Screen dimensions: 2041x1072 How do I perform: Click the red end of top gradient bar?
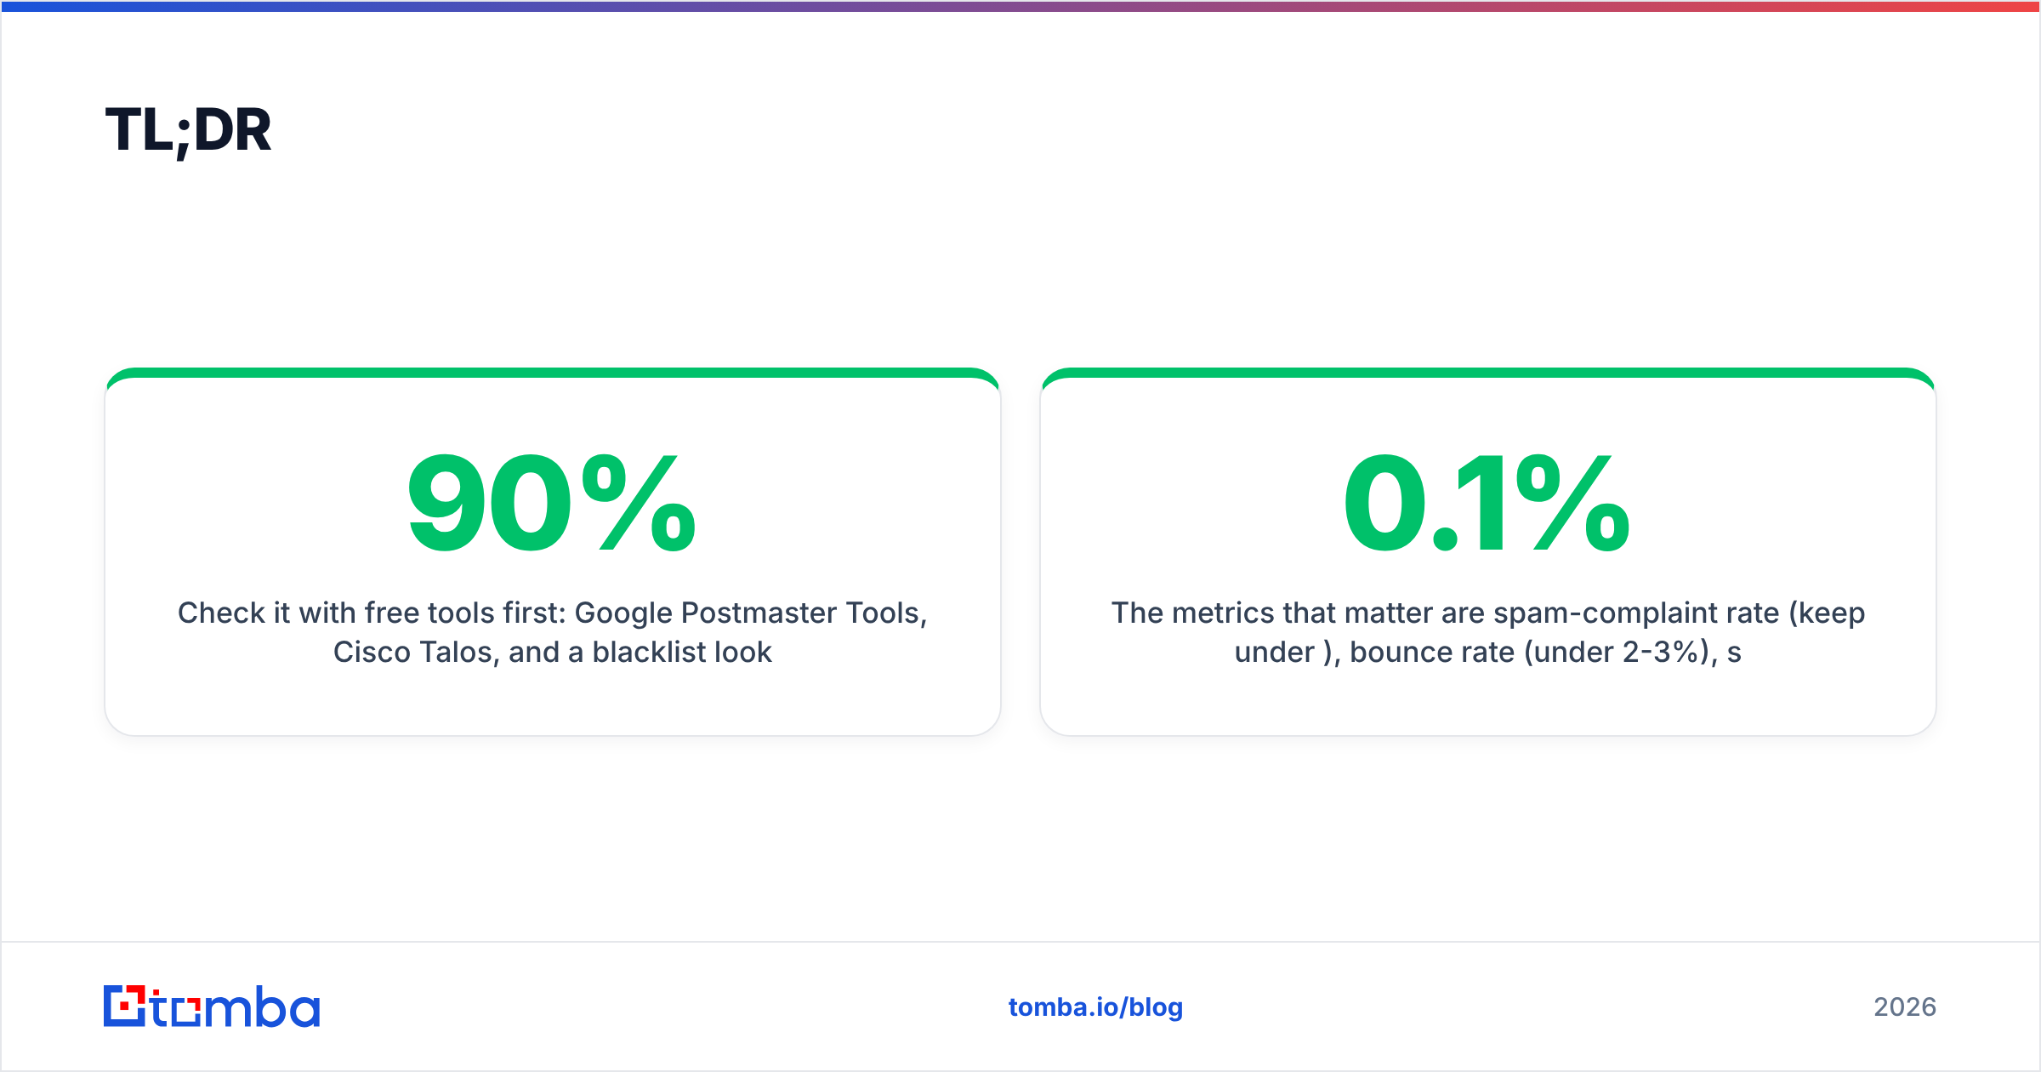(1990, 6)
